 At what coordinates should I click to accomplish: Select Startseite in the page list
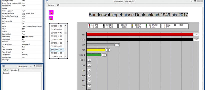6,73
